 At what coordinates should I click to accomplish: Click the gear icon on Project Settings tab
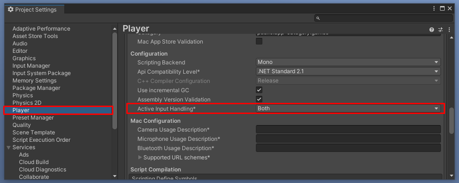click(11, 9)
